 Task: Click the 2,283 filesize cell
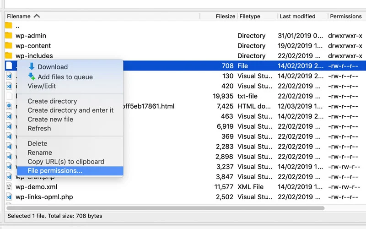[225, 147]
